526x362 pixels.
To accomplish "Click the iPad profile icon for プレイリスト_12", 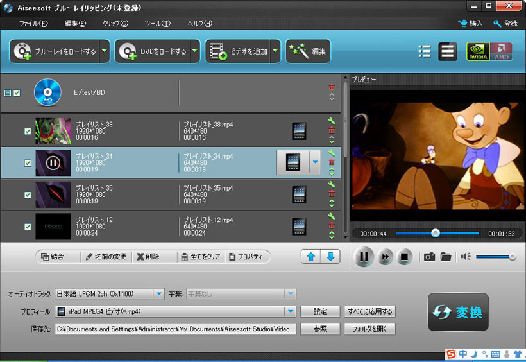I will click(x=299, y=227).
